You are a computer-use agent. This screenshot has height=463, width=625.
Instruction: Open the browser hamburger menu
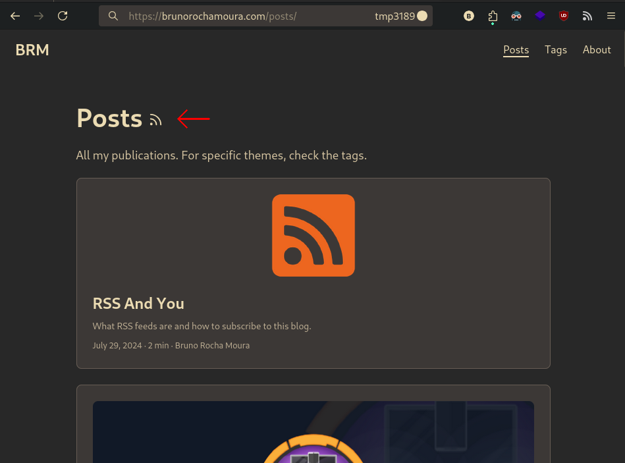[611, 16]
